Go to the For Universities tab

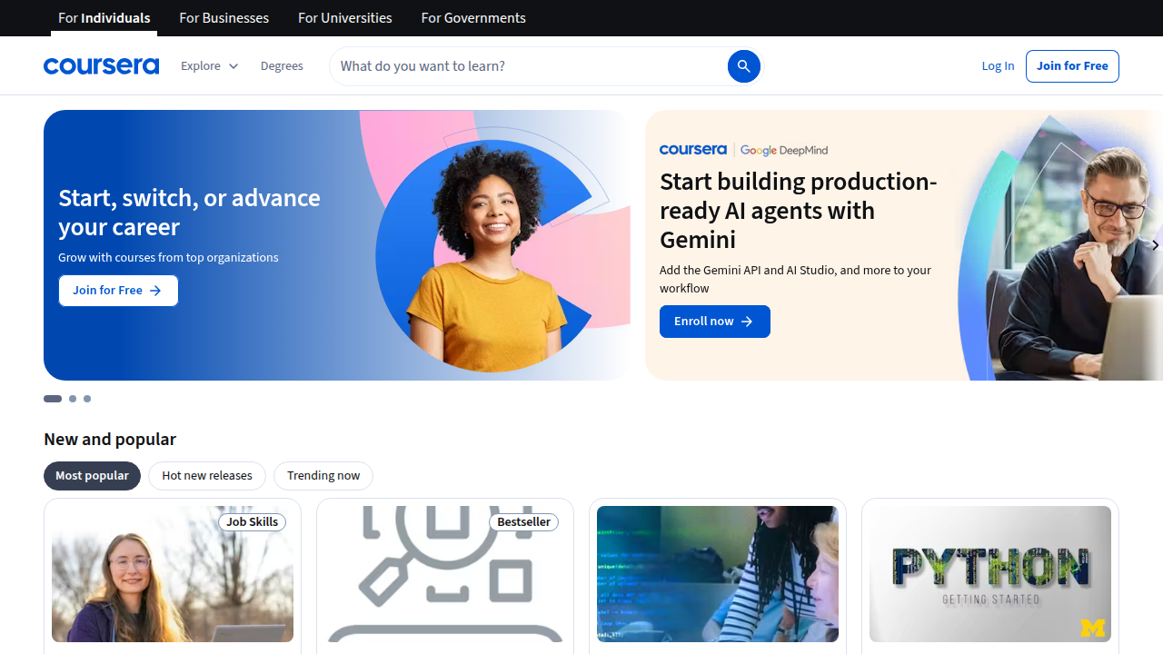click(x=345, y=18)
